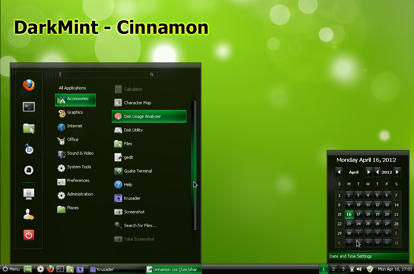Launch Disk Utility
The width and height of the screenshot is (414, 274).
(149, 130)
